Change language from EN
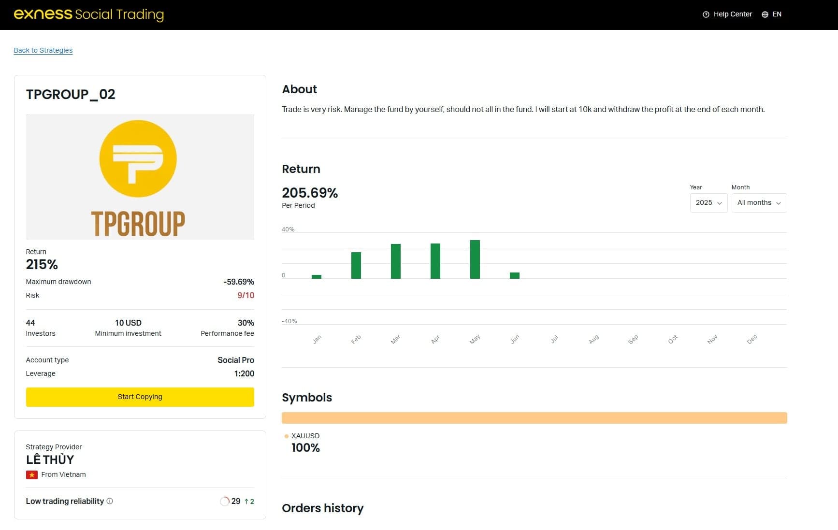Screen dimensions: 838x530 click(x=772, y=14)
